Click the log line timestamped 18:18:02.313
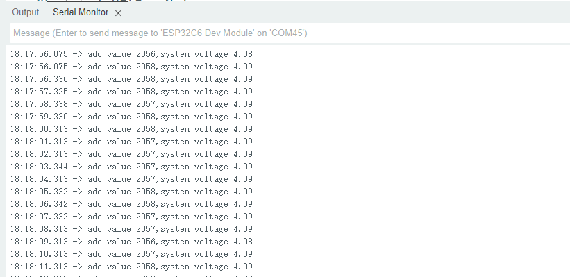The image size is (570, 277). [x=131, y=154]
